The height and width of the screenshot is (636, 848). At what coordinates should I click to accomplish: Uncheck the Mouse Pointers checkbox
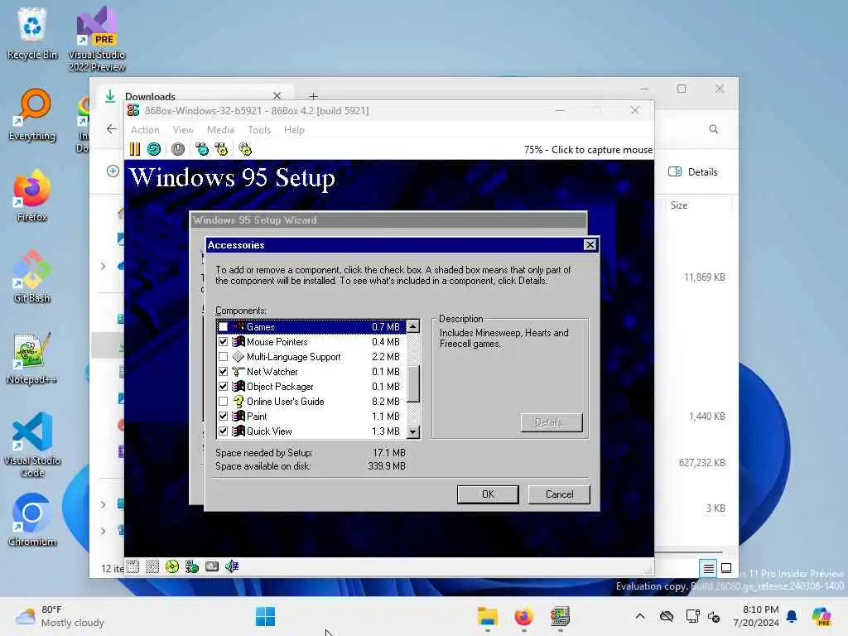223,342
